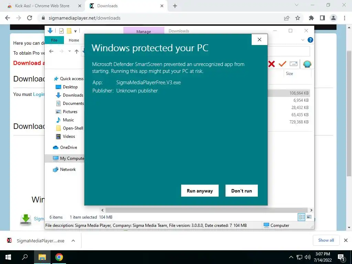Select file row with 65,435 KB
Image resolution: width=352 pixels, height=264 pixels.
point(289,115)
